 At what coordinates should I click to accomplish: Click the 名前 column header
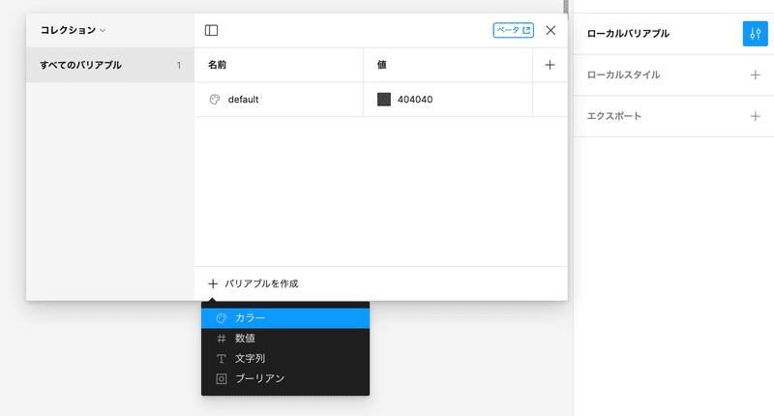(x=218, y=65)
